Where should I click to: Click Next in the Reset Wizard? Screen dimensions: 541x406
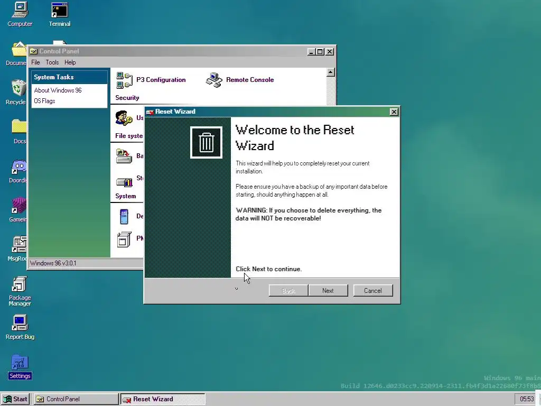(x=328, y=291)
